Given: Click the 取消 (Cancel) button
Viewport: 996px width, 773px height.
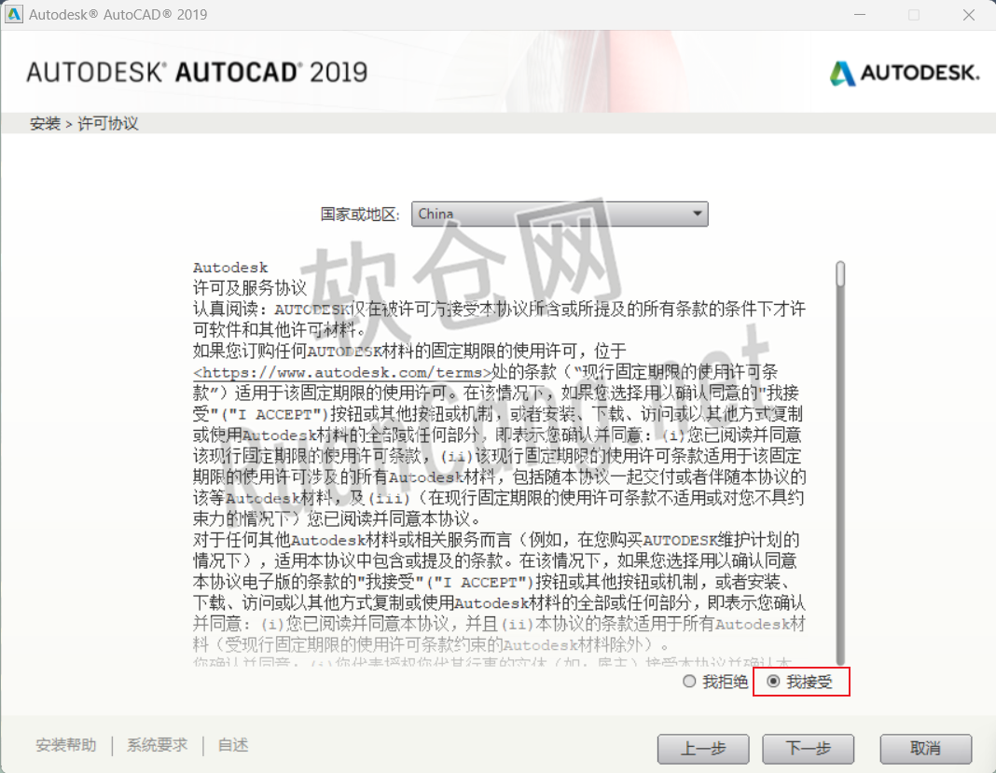Looking at the screenshot, I should pos(926,749).
